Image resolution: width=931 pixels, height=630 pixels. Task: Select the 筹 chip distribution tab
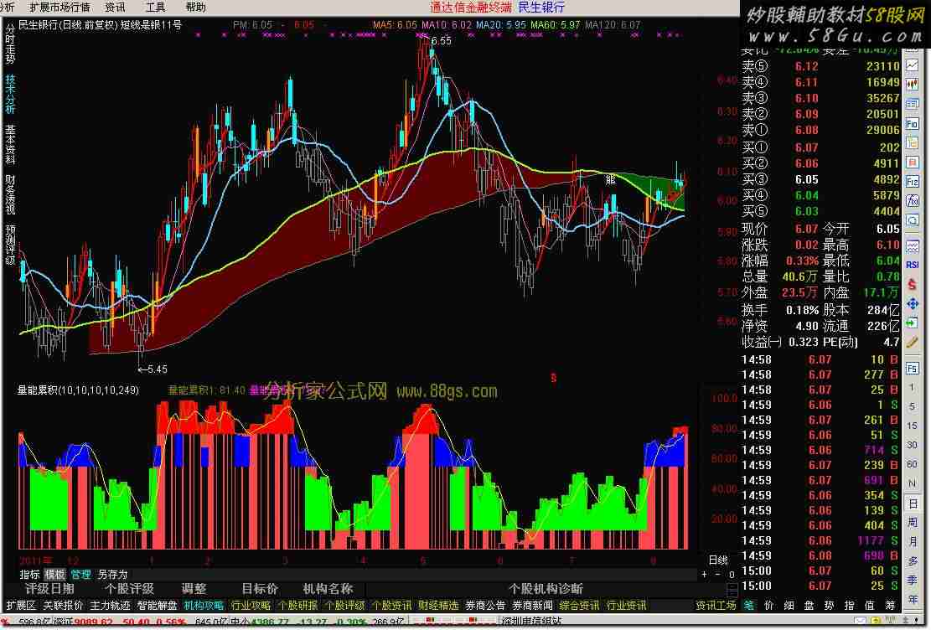click(x=890, y=606)
